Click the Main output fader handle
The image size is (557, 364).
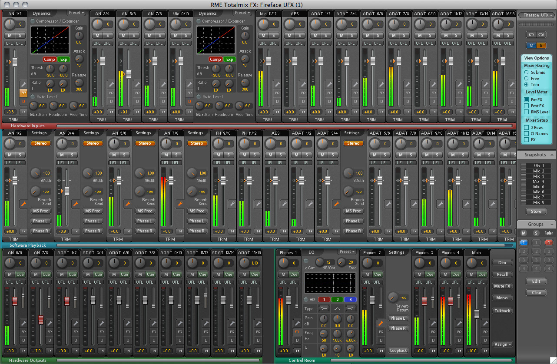(477, 314)
